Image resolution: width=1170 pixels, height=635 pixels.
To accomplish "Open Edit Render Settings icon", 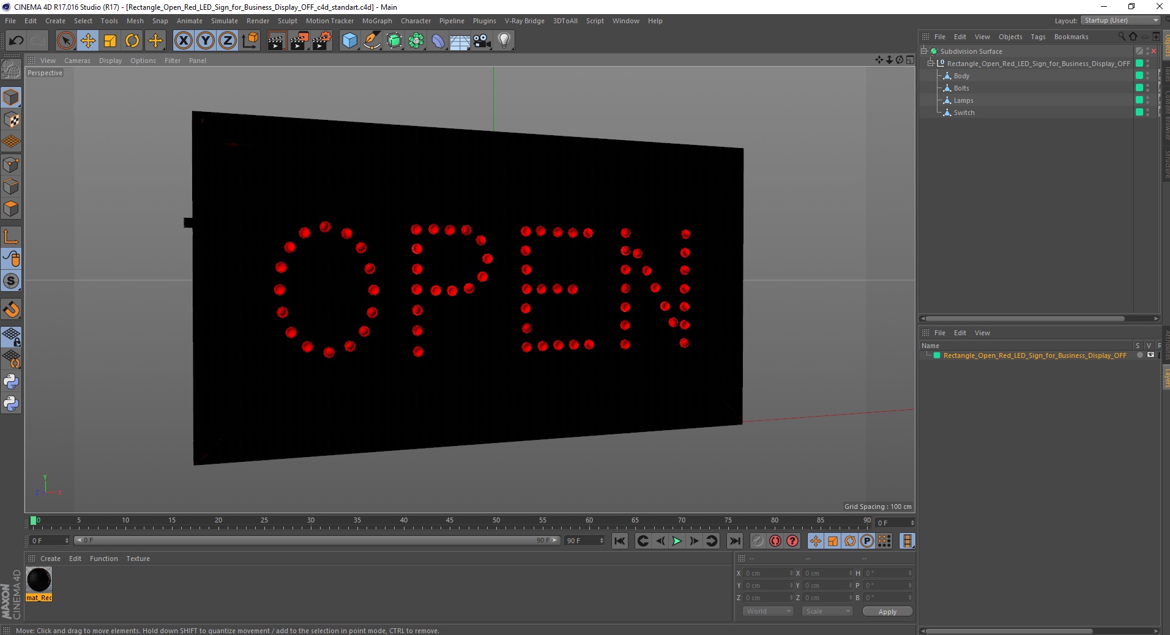I will click(321, 41).
